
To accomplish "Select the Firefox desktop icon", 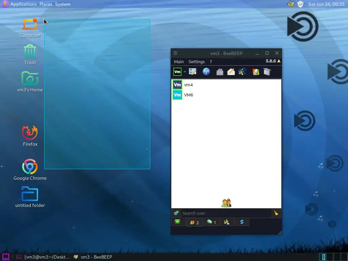I will [x=30, y=136].
